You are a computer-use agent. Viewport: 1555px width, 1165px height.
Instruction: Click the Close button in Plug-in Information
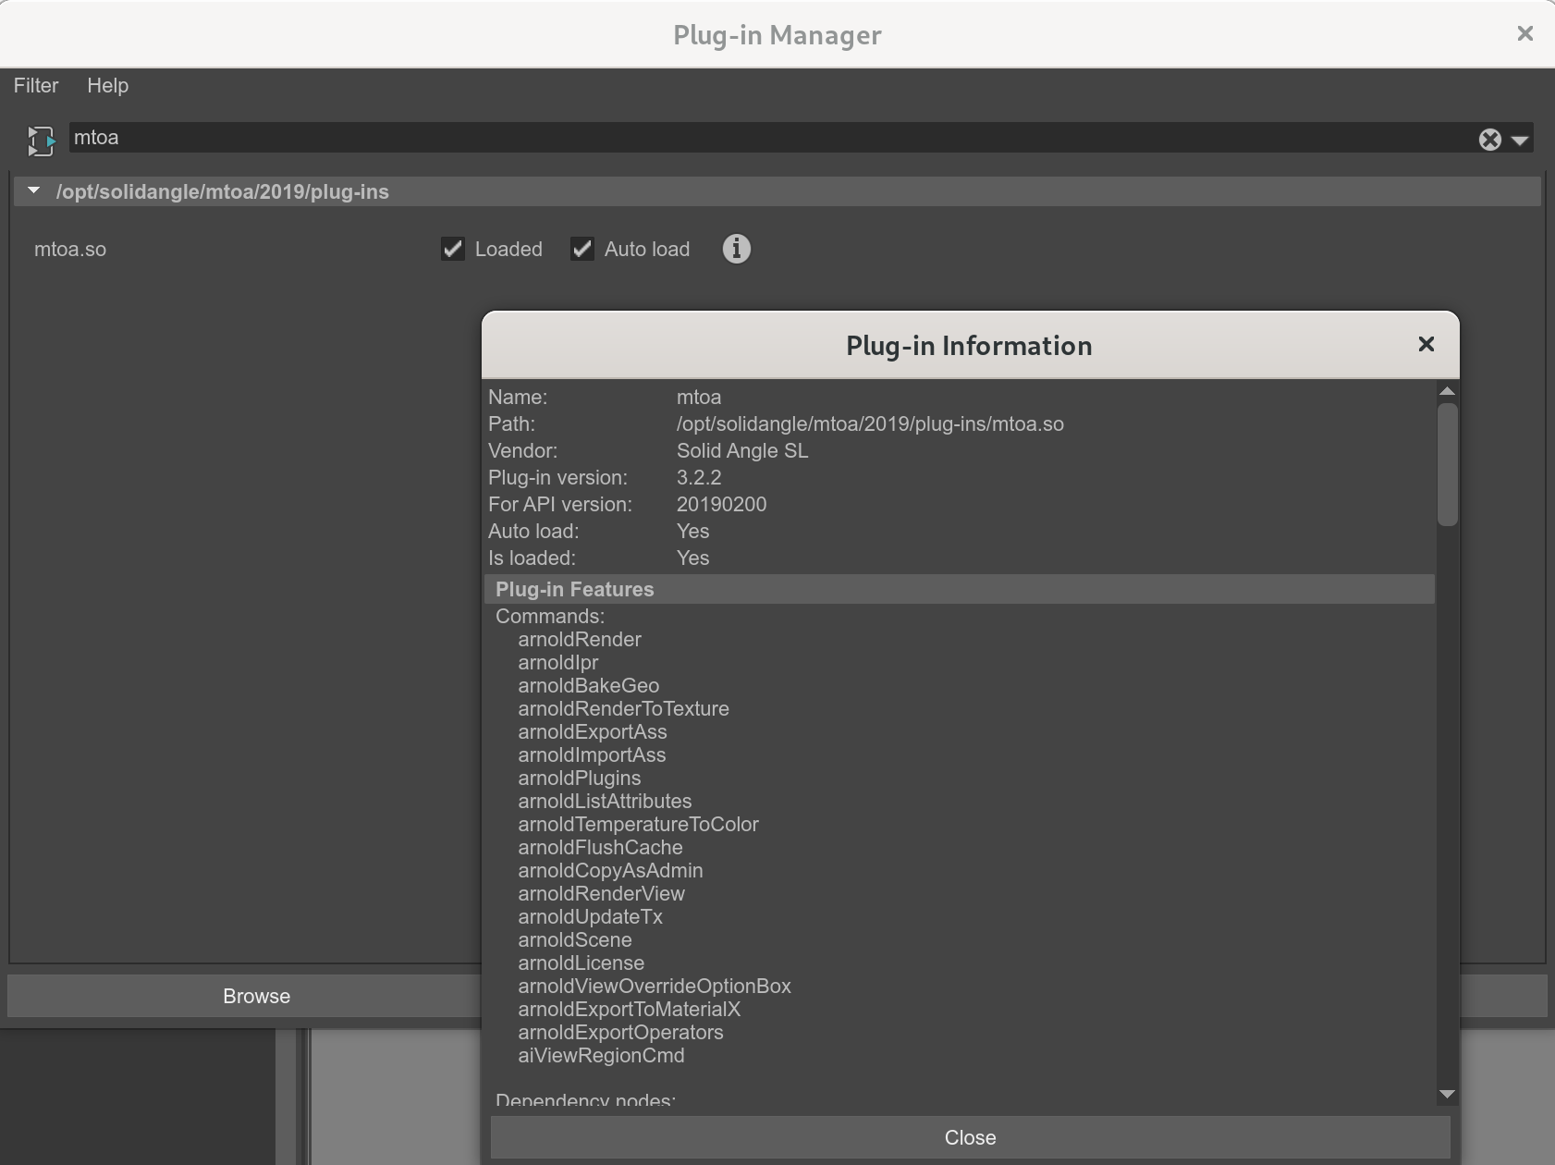coord(970,1137)
